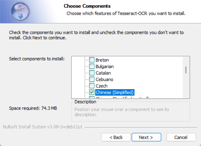The width and height of the screenshot is (201, 146).
Task: Click the component list vertical scrollbar thumb
Action: point(186,70)
